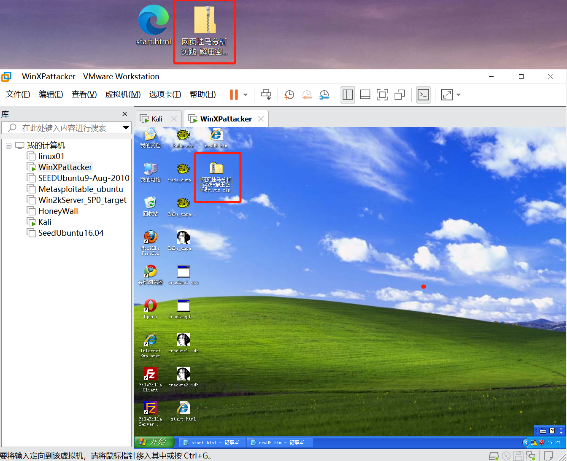Viewport: 567px width, 461px height.
Task: Open the 查看(V) menu
Action: 84,94
